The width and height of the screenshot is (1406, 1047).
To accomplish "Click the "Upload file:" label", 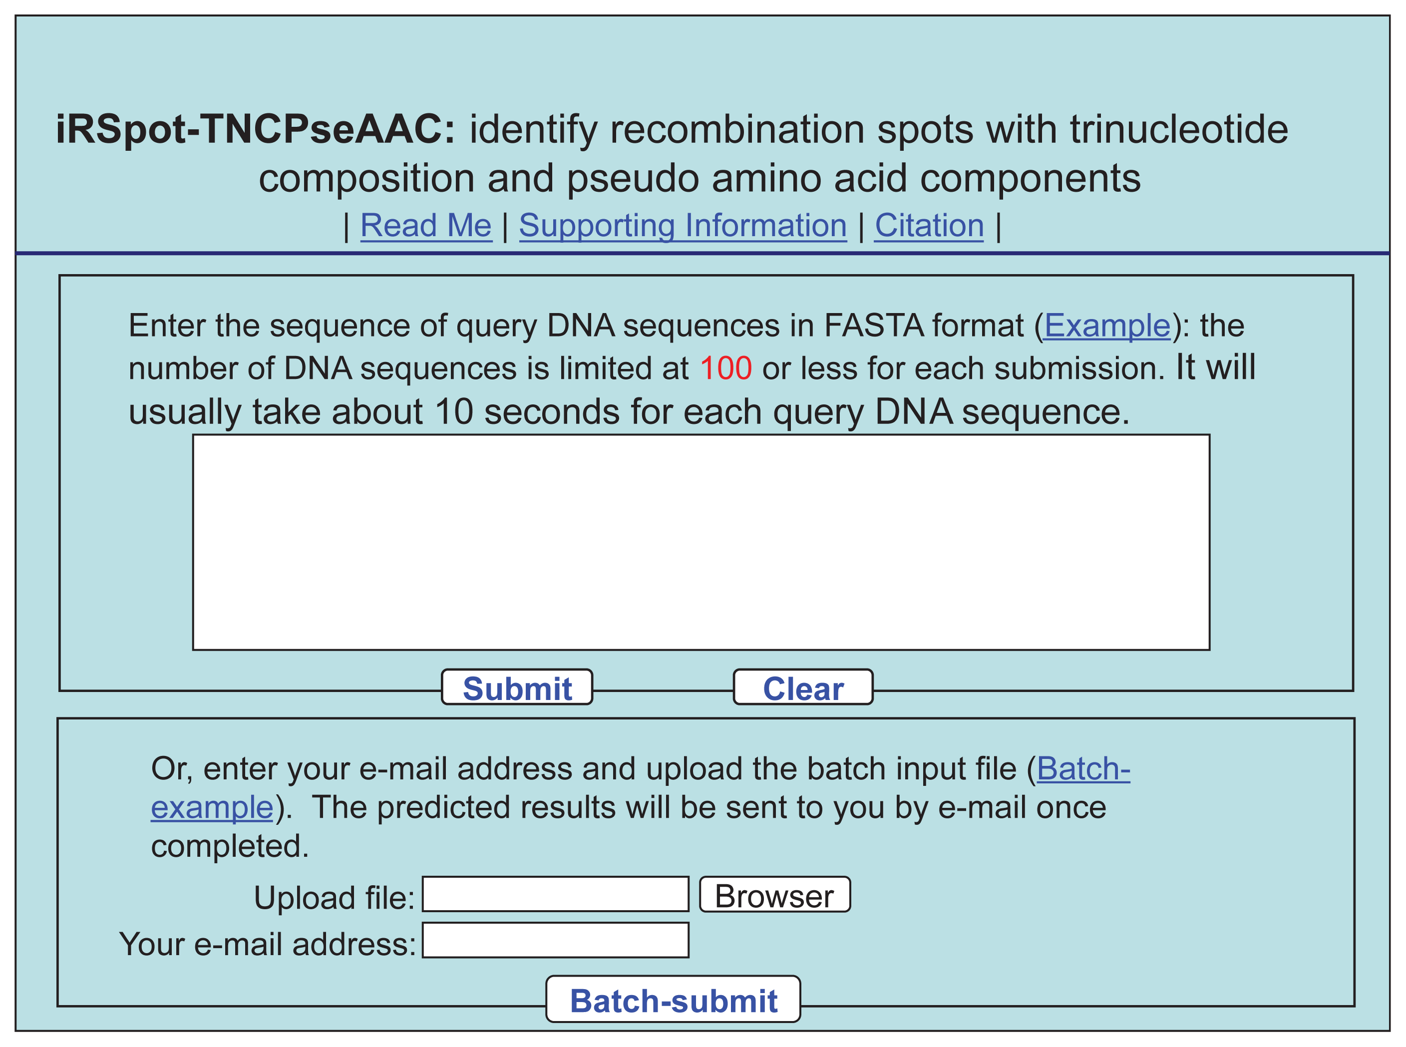I will (334, 898).
